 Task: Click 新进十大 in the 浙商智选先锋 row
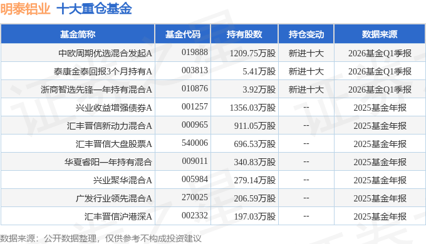tap(306, 89)
